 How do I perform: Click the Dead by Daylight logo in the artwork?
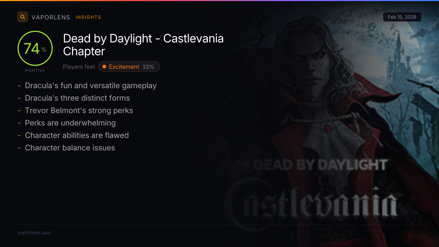tap(320, 165)
